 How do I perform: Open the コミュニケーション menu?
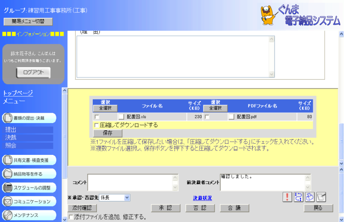29,201
